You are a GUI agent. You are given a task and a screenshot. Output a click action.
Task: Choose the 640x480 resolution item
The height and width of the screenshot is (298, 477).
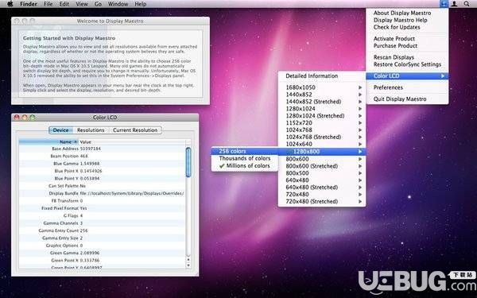click(x=322, y=180)
